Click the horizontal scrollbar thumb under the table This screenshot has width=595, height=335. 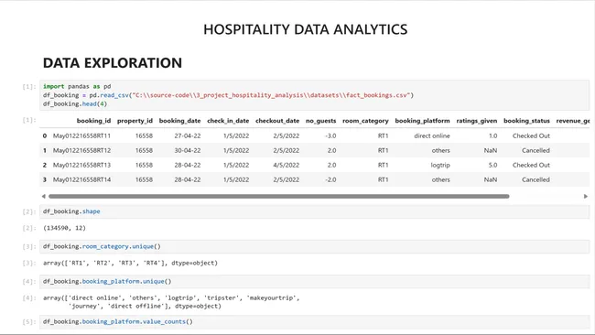279,196
